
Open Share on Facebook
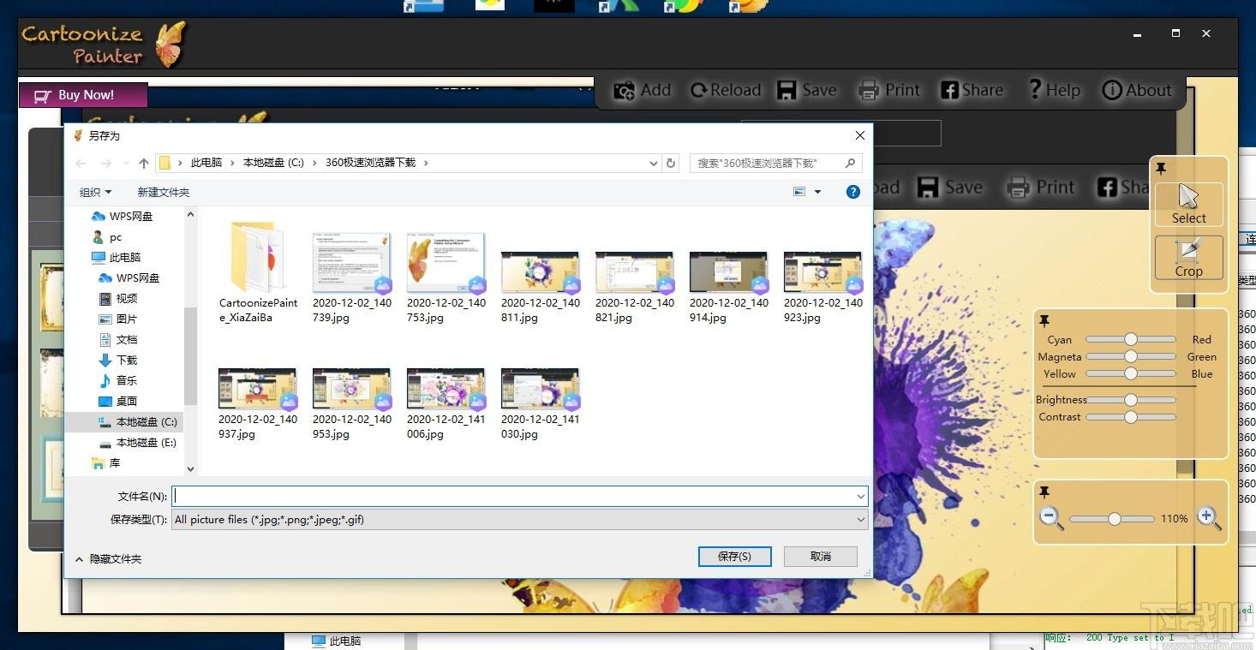click(972, 90)
